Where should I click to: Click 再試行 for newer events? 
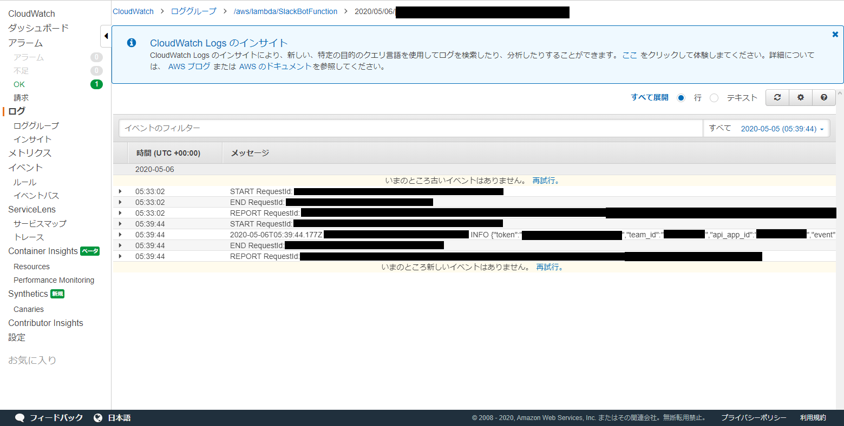tap(549, 267)
